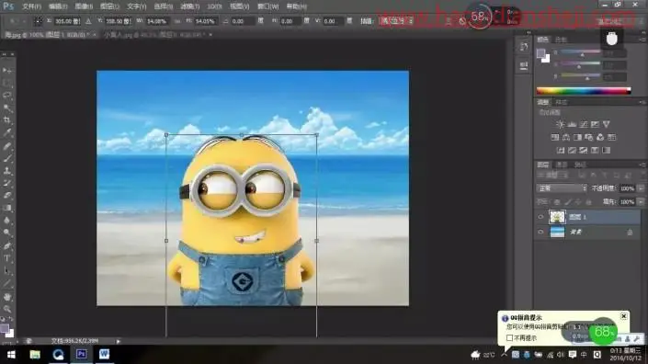
Task: Open the 窗口(W) menu
Action: pyautogui.click(x=267, y=6)
